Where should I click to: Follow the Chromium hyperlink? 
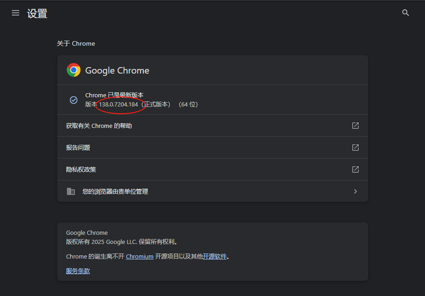(140, 257)
